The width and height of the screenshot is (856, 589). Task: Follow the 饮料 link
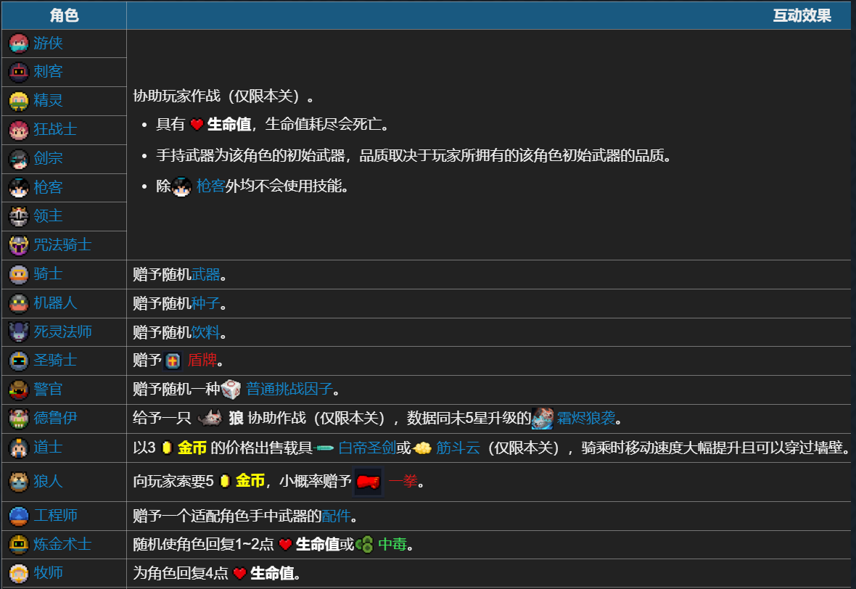click(205, 332)
